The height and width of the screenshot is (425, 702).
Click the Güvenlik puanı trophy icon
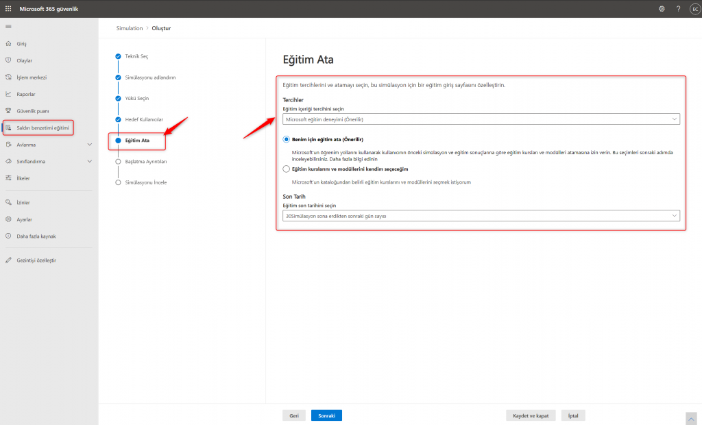pyautogui.click(x=8, y=110)
